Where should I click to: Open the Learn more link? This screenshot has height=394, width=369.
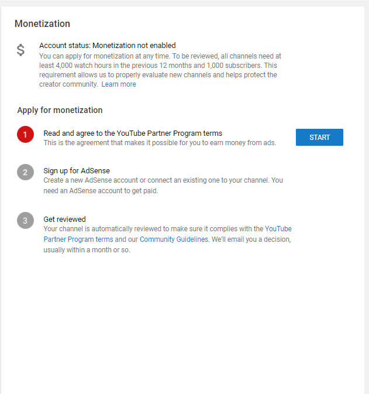119,84
